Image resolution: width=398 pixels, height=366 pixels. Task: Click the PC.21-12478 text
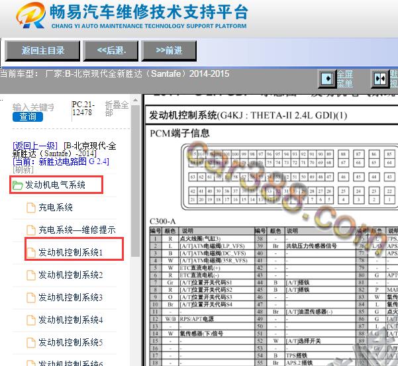click(83, 109)
